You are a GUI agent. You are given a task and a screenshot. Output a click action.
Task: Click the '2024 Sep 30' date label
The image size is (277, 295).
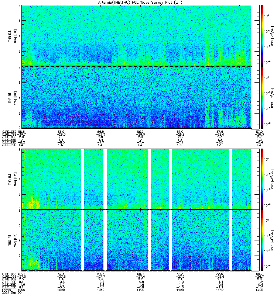[x=12, y=293]
